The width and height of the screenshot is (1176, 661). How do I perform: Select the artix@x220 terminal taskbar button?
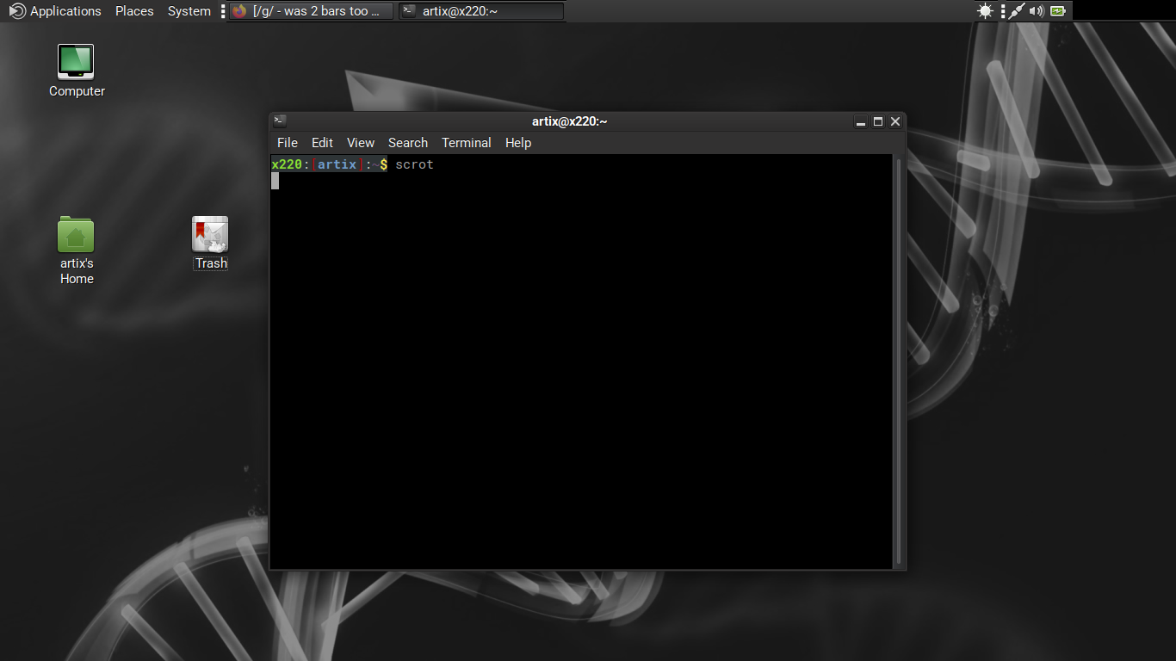tap(481, 11)
